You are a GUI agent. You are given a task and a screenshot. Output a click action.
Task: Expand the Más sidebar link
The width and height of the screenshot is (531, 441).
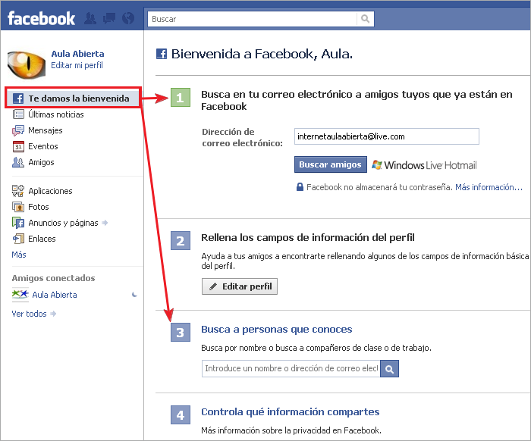(19, 255)
